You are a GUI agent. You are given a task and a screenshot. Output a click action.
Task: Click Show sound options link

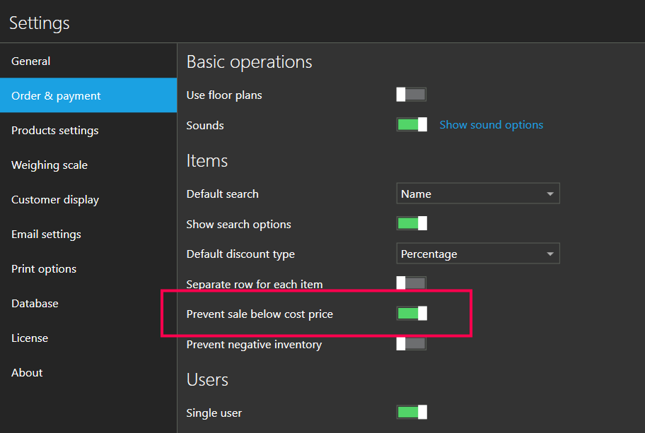point(491,125)
